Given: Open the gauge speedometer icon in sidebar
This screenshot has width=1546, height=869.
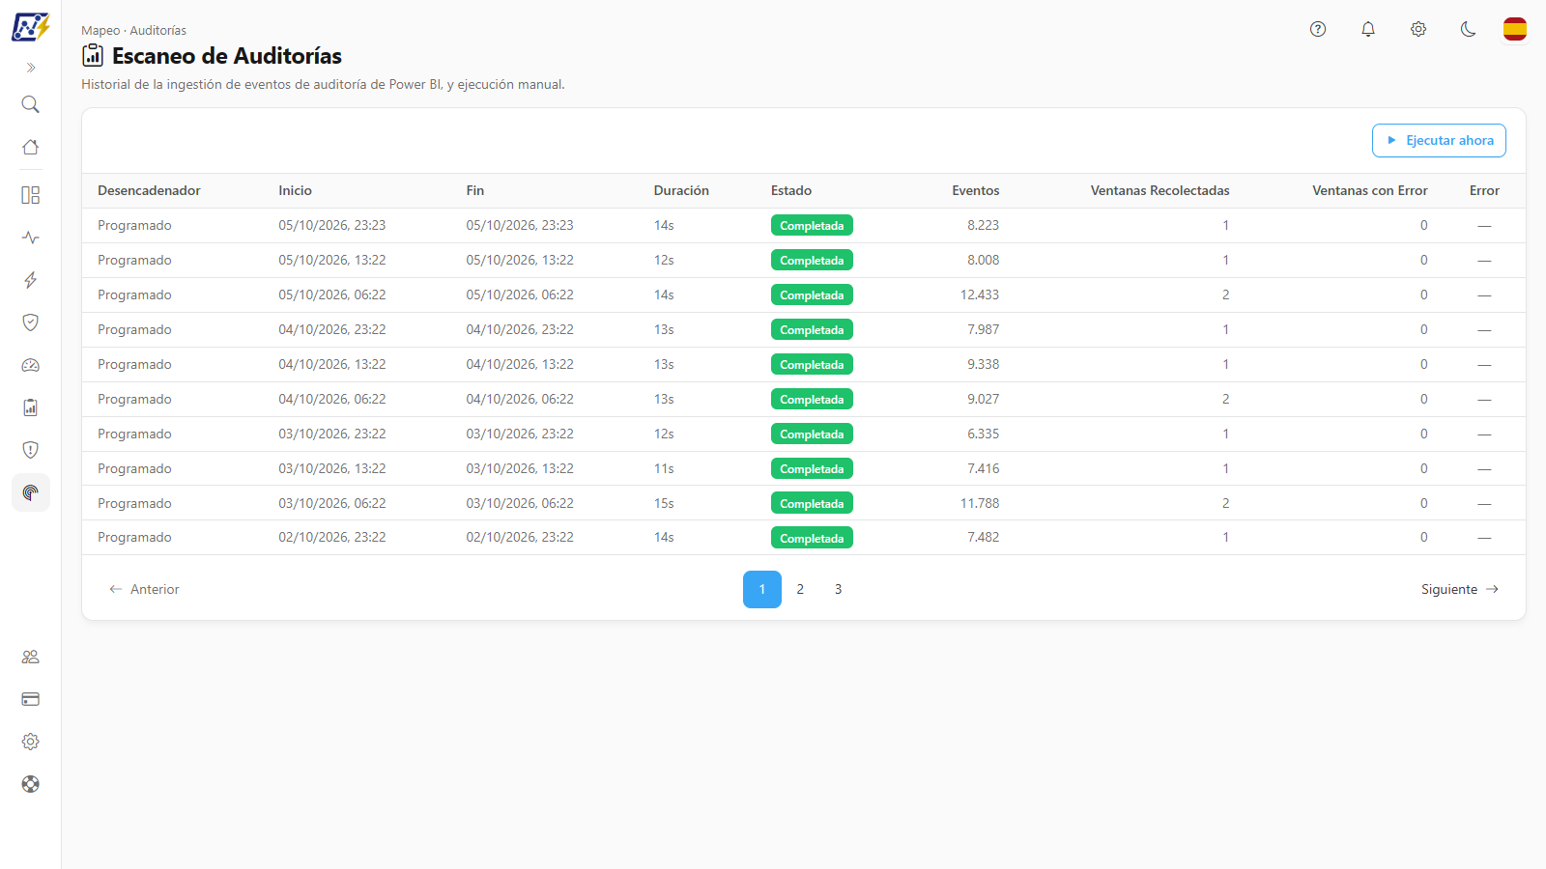Looking at the screenshot, I should pos(31,365).
